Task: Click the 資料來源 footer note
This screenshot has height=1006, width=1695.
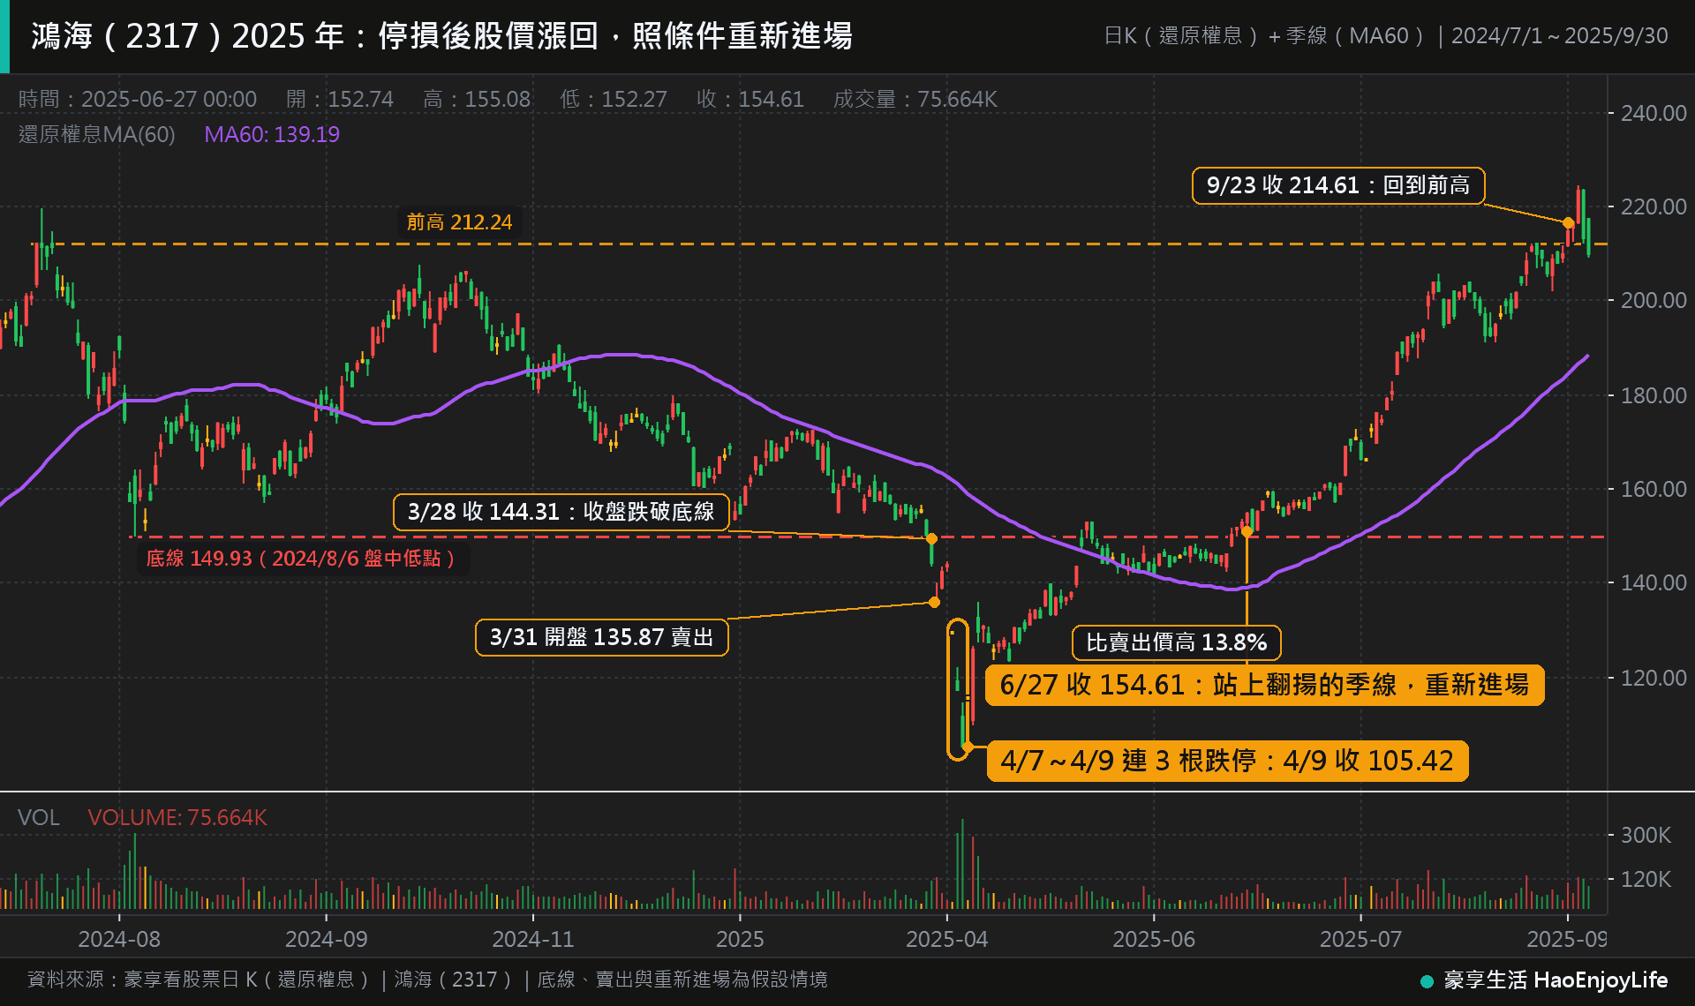Action: 427,980
